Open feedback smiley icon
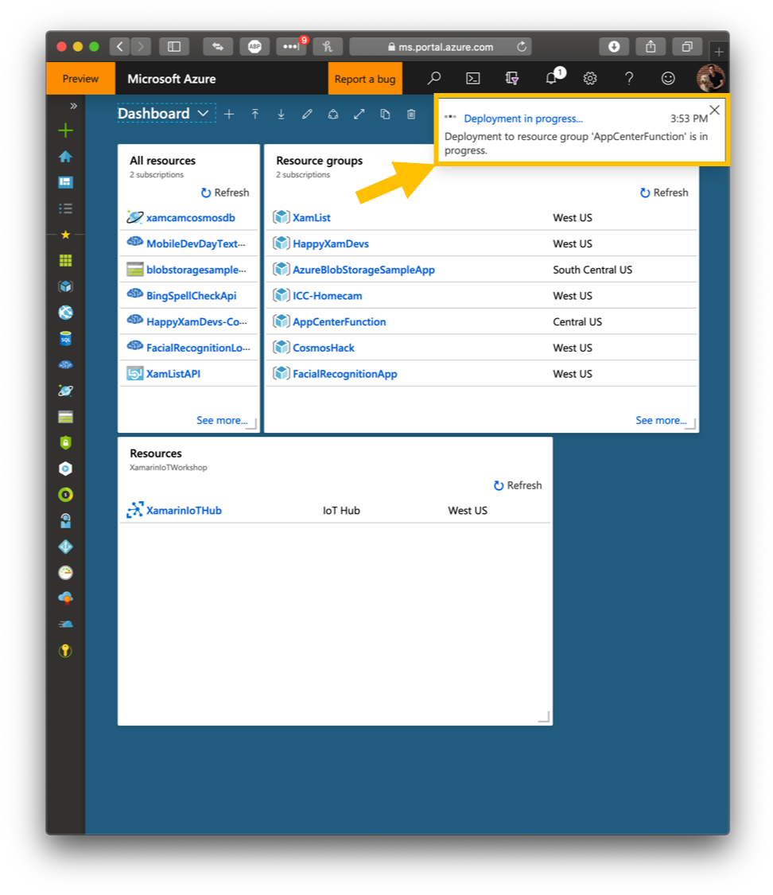The width and height of the screenshot is (773, 895). pyautogui.click(x=668, y=78)
